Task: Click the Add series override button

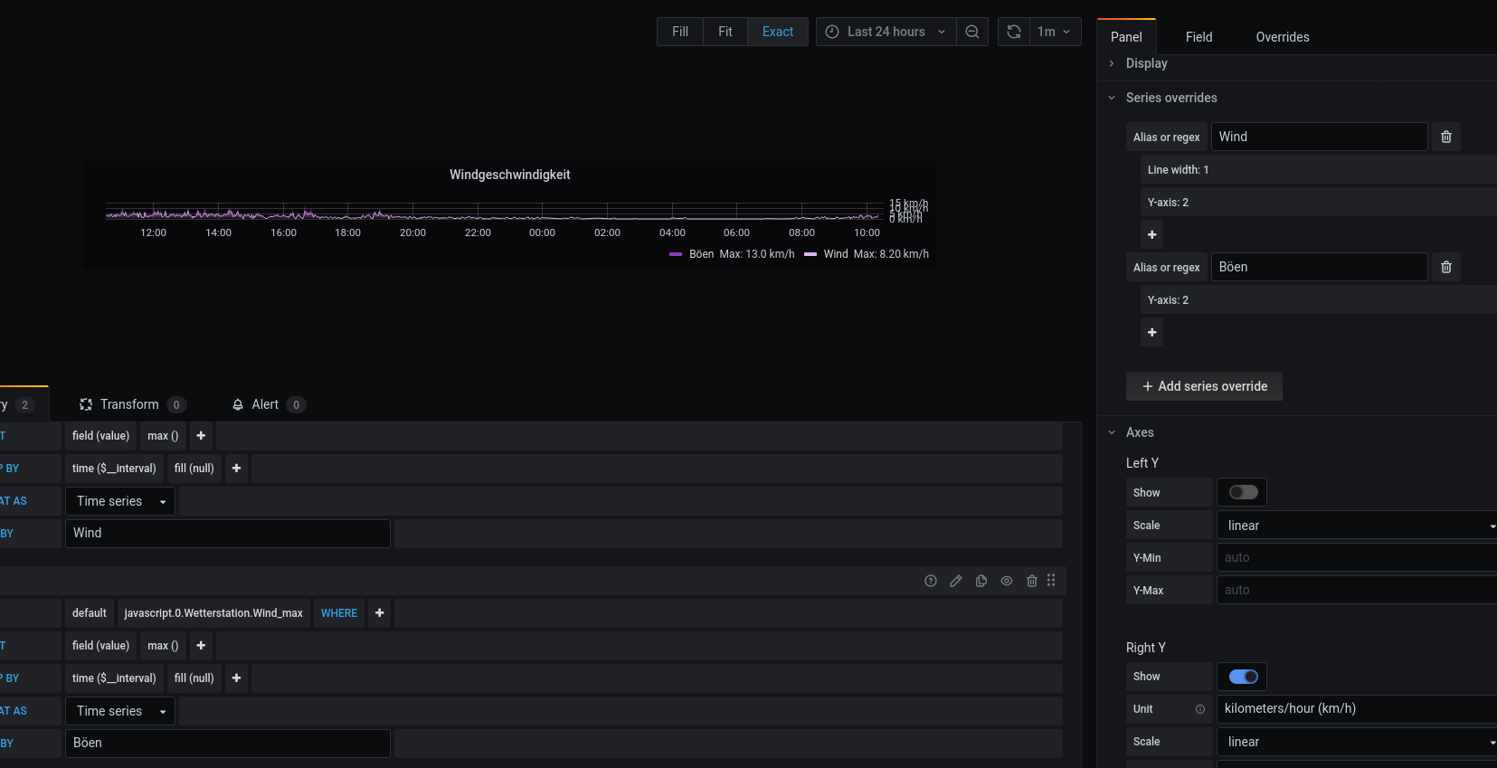Action: (x=1204, y=386)
